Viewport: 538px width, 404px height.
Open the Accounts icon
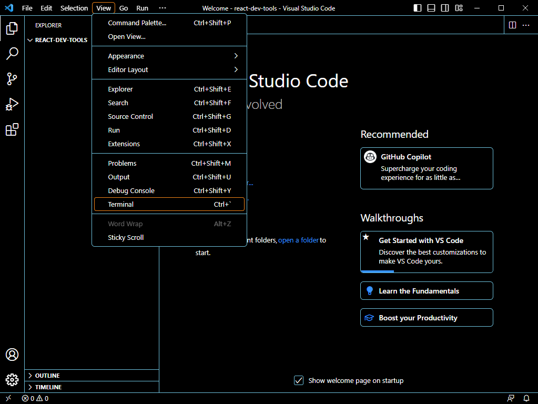12,355
